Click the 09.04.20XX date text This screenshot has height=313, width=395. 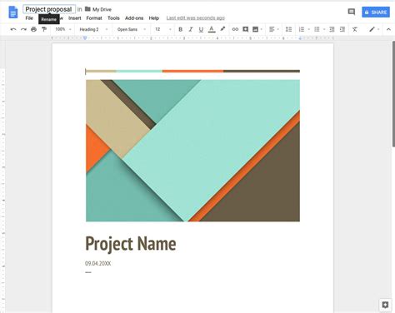tap(97, 263)
